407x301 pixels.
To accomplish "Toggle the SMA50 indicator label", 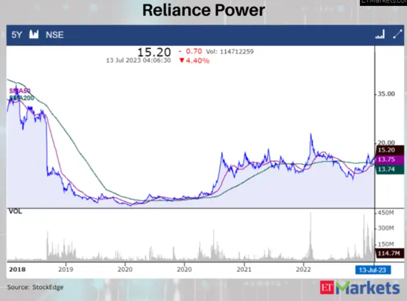I will [x=19, y=91].
